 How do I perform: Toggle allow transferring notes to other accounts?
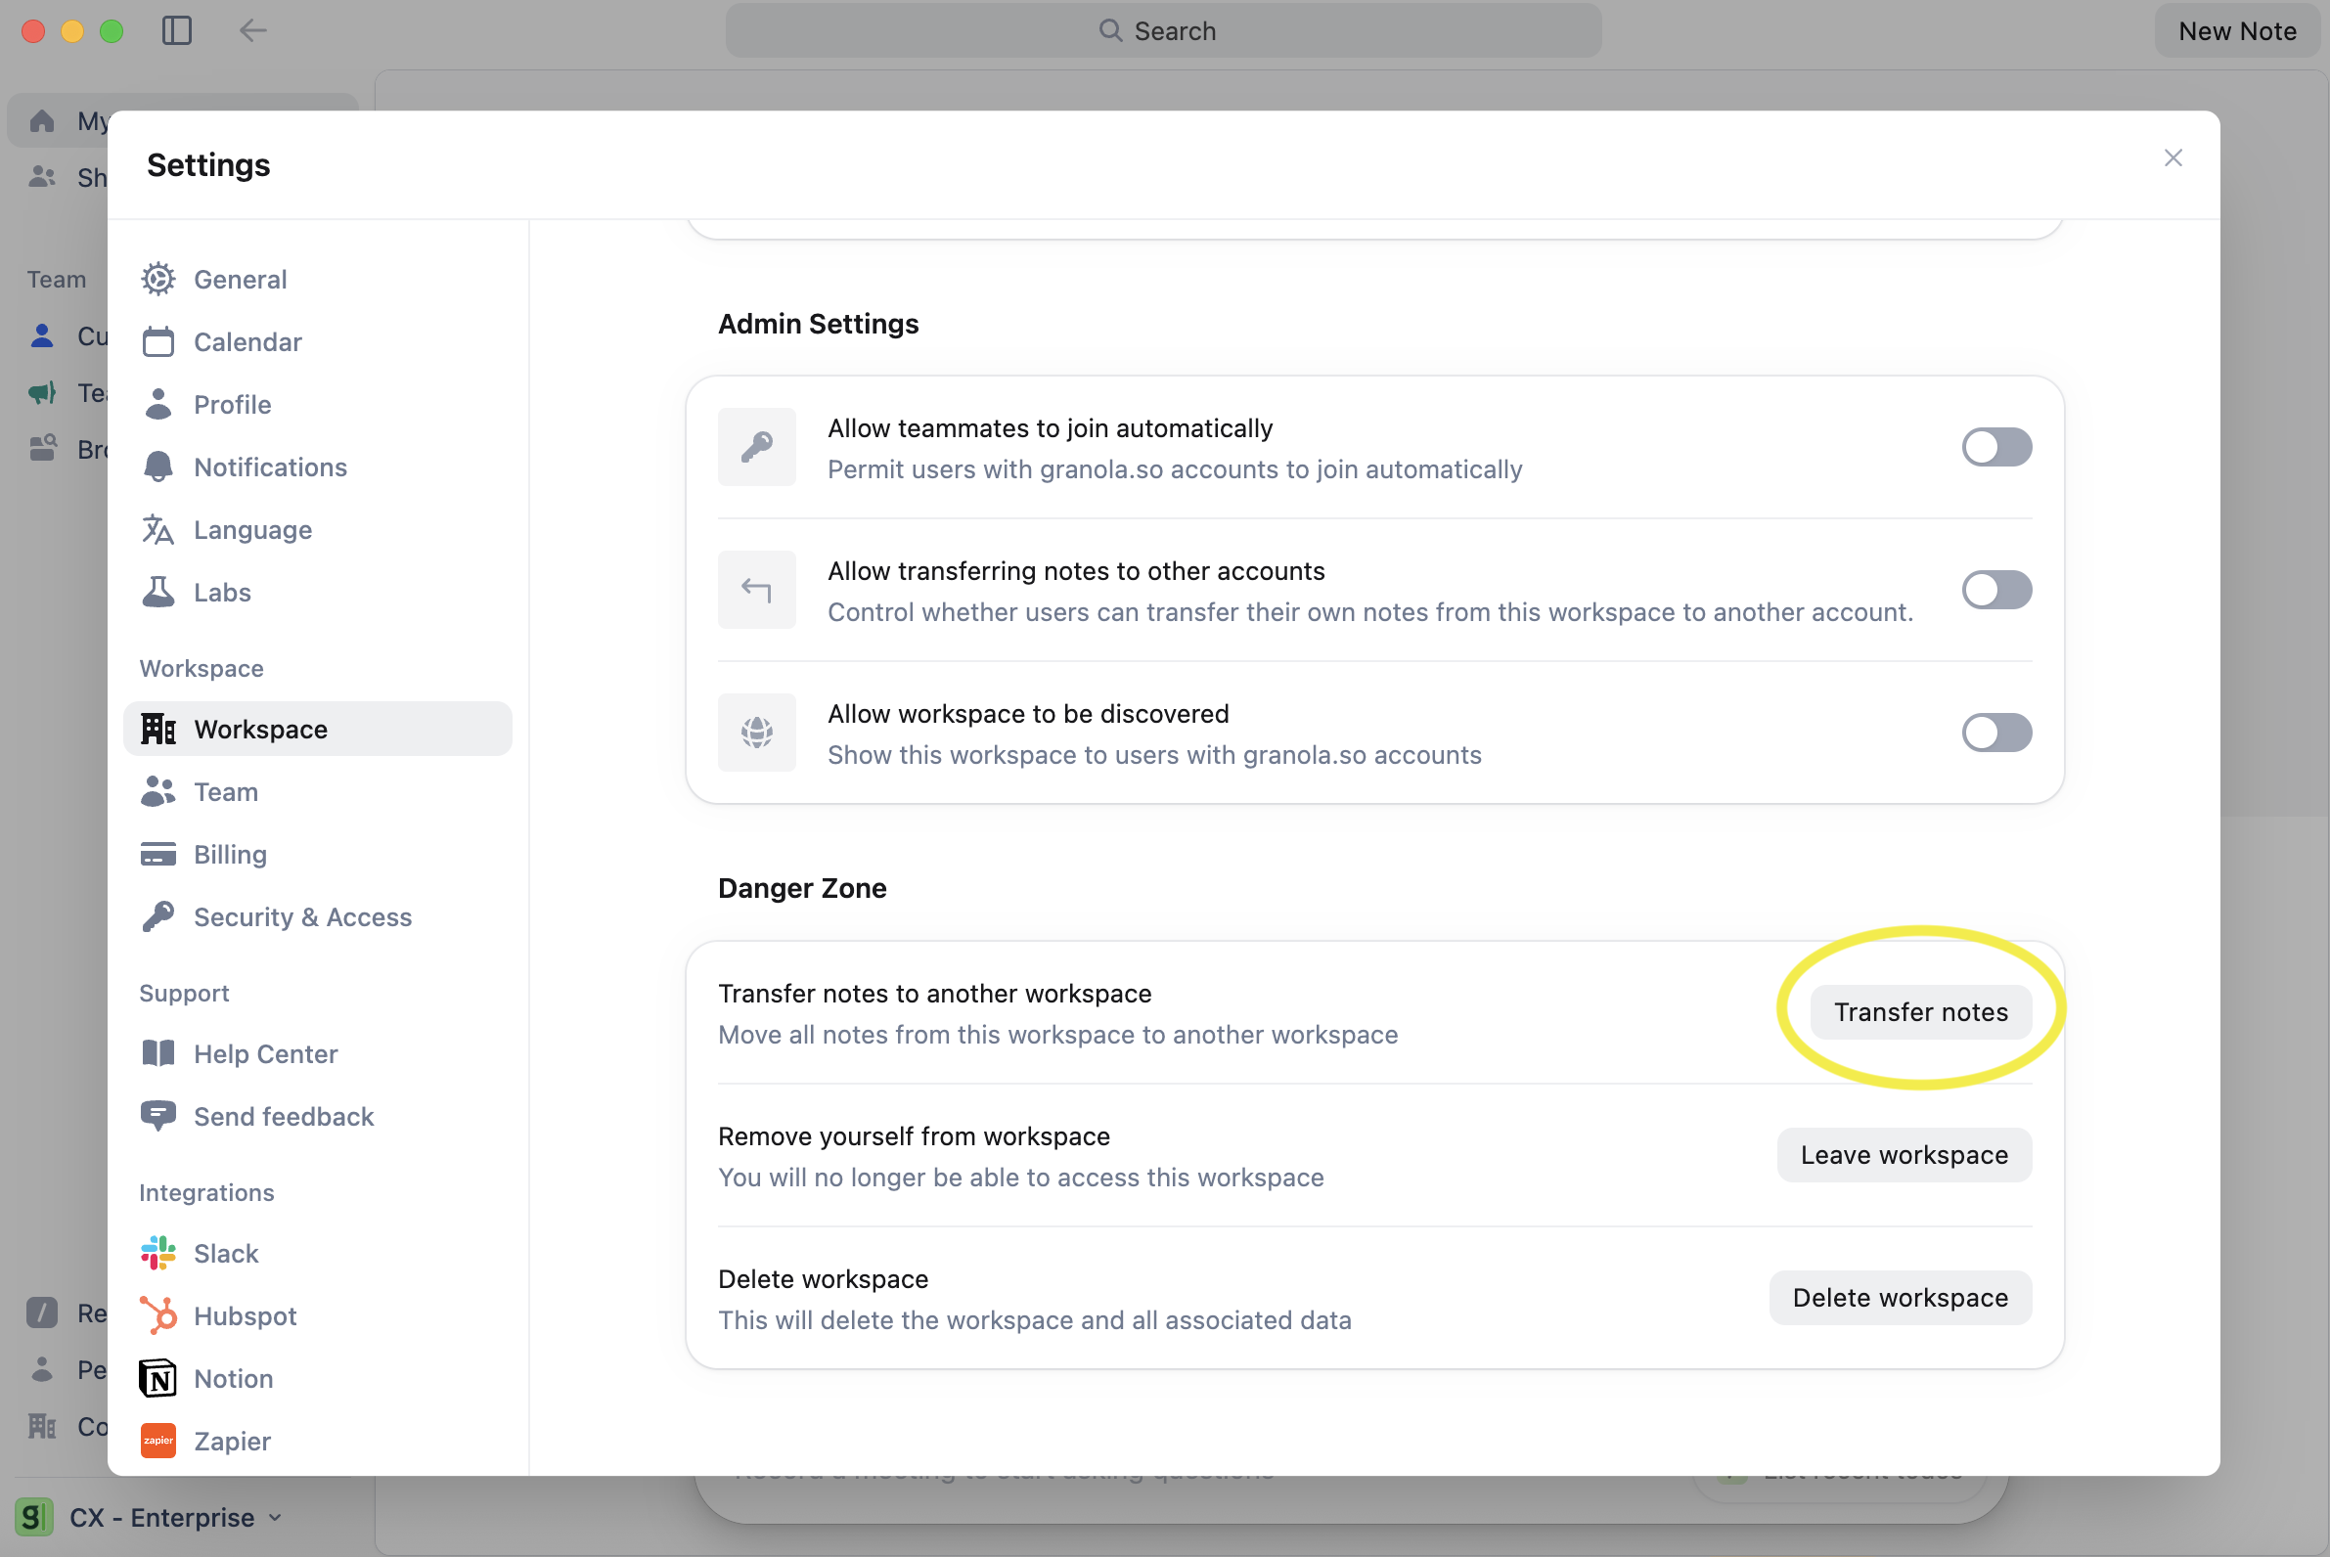pyautogui.click(x=1995, y=590)
